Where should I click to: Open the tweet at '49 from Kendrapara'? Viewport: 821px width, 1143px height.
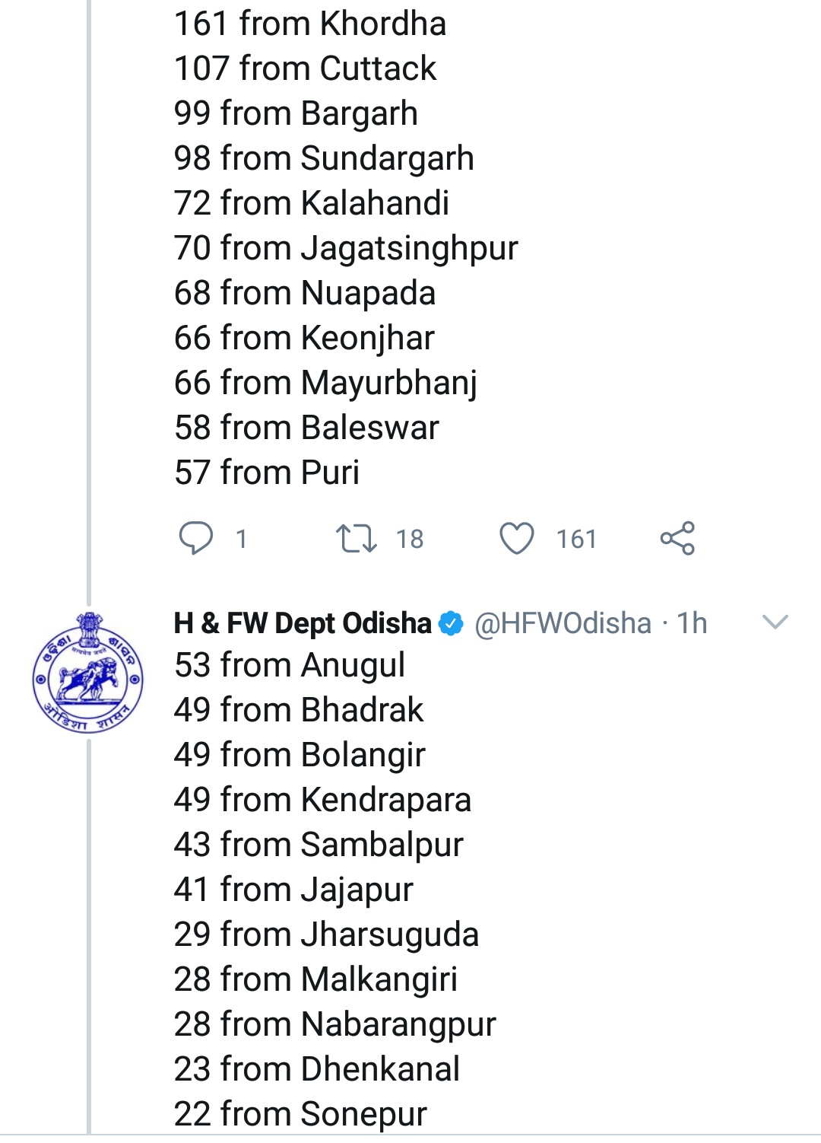click(x=322, y=800)
